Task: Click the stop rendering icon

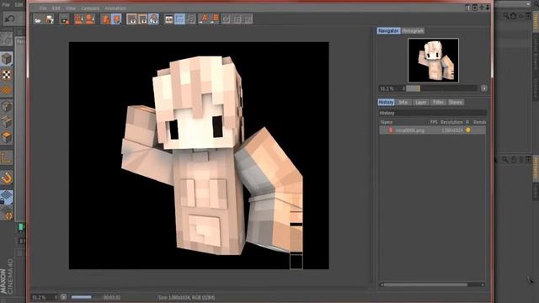Action: click(64, 19)
